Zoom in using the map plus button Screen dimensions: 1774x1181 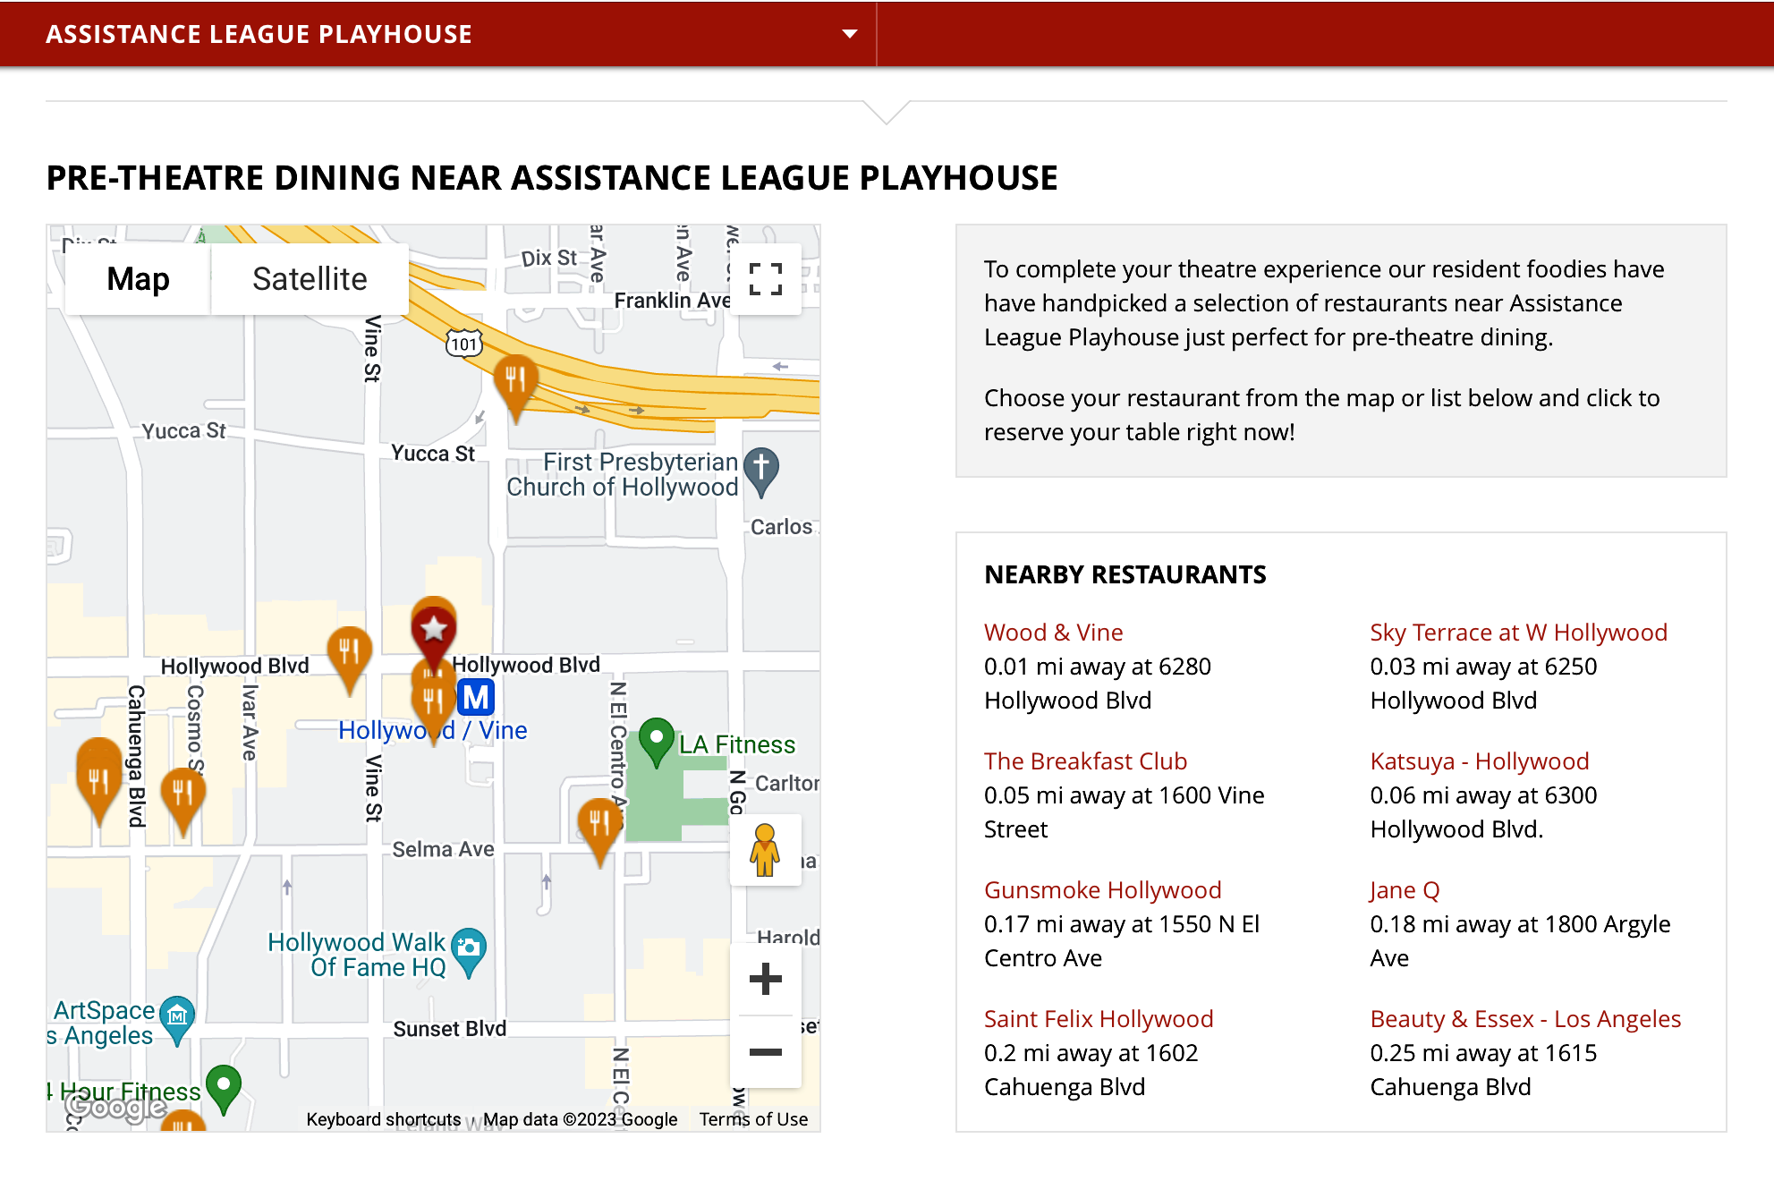pyautogui.click(x=765, y=979)
